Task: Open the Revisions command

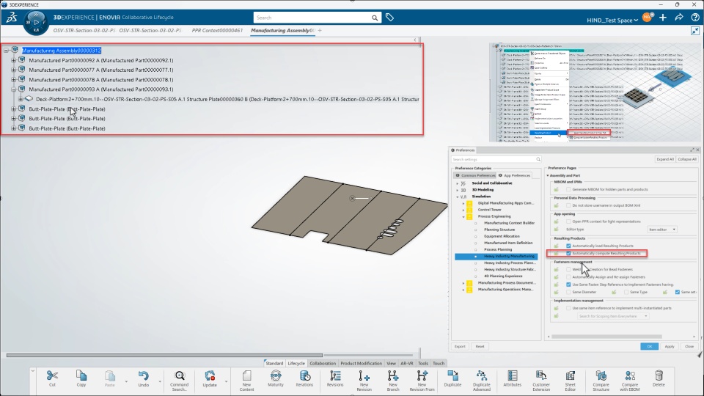Action: pos(335,378)
